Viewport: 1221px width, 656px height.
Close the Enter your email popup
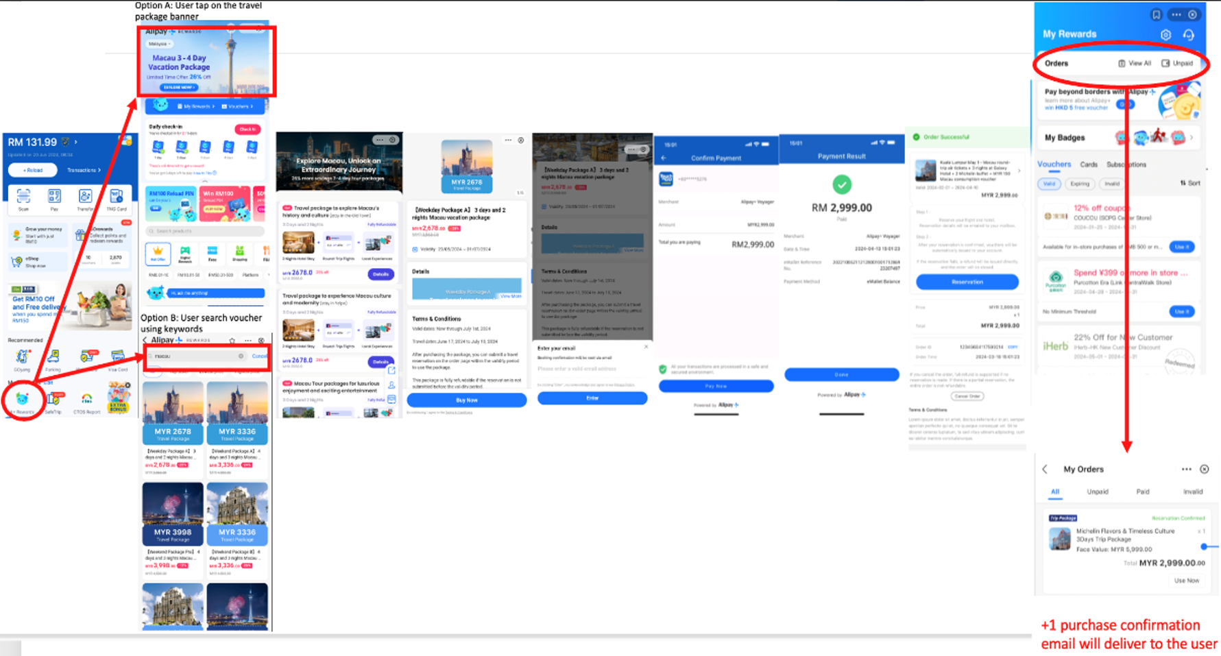point(646,347)
